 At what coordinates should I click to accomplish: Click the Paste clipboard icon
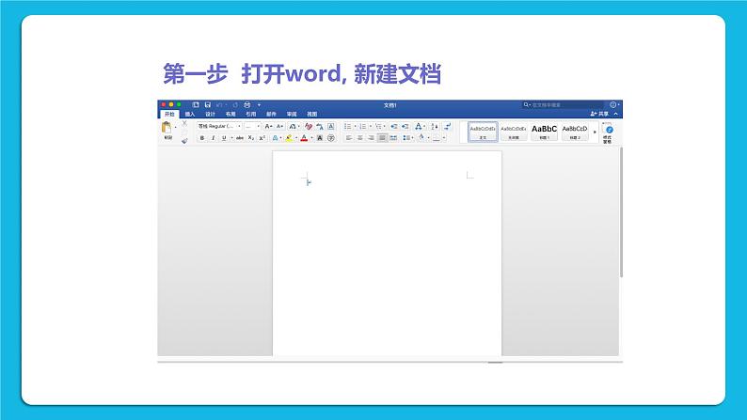pos(167,128)
